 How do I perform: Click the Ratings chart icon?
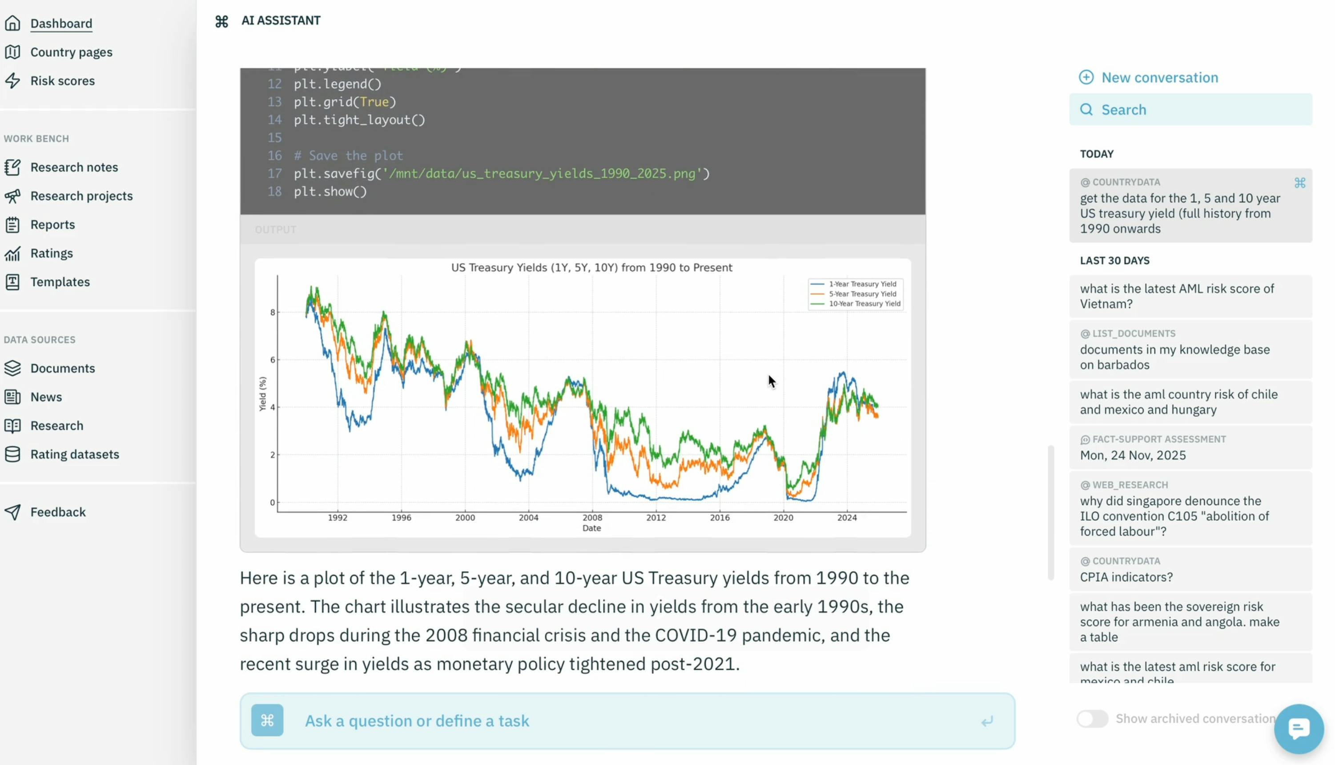[x=12, y=253]
